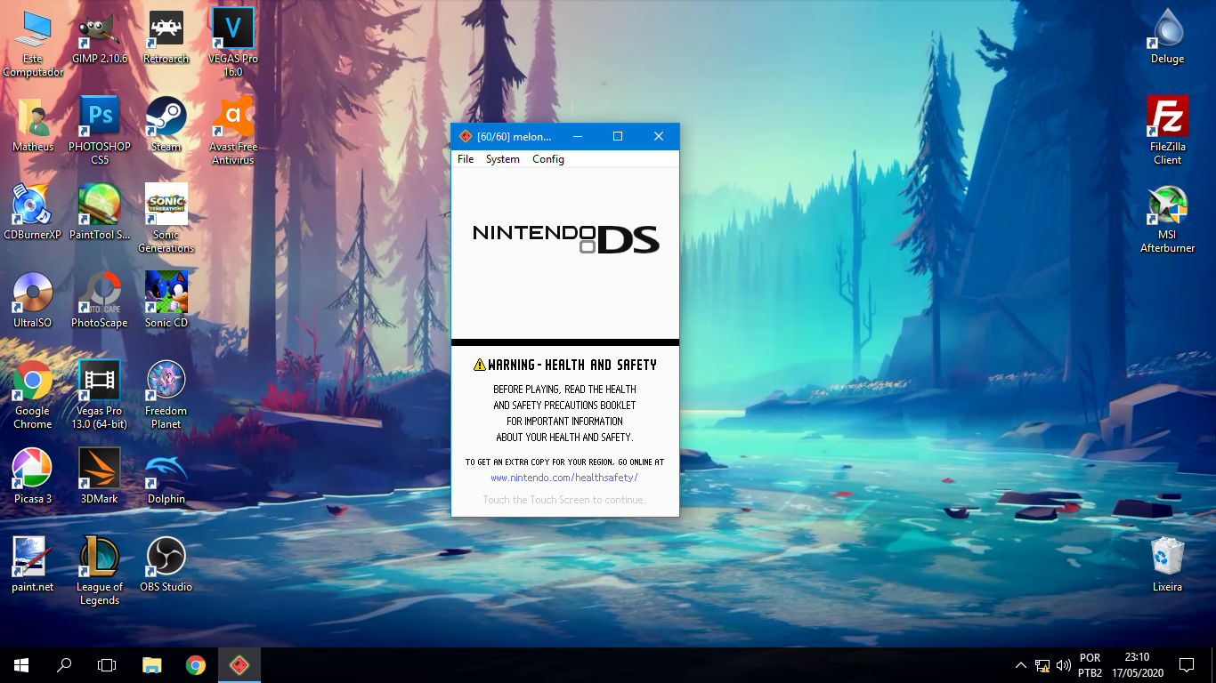This screenshot has height=683, width=1216.
Task: Launch MSI Afterburner
Action: point(1167,205)
